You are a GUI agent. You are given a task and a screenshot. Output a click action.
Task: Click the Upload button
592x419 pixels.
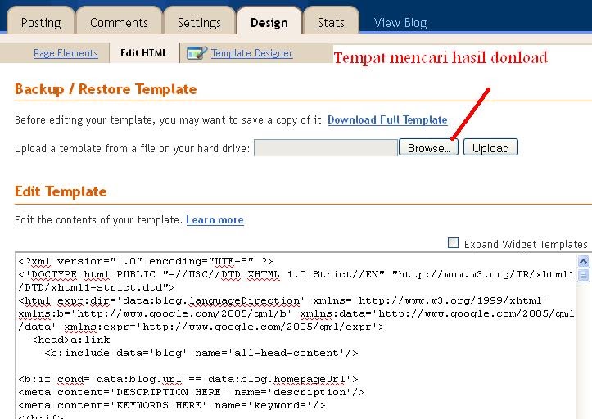point(490,147)
